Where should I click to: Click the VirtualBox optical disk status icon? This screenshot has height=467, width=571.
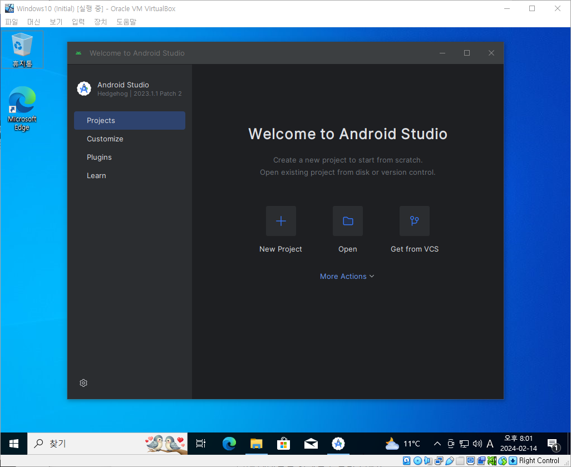(418, 461)
